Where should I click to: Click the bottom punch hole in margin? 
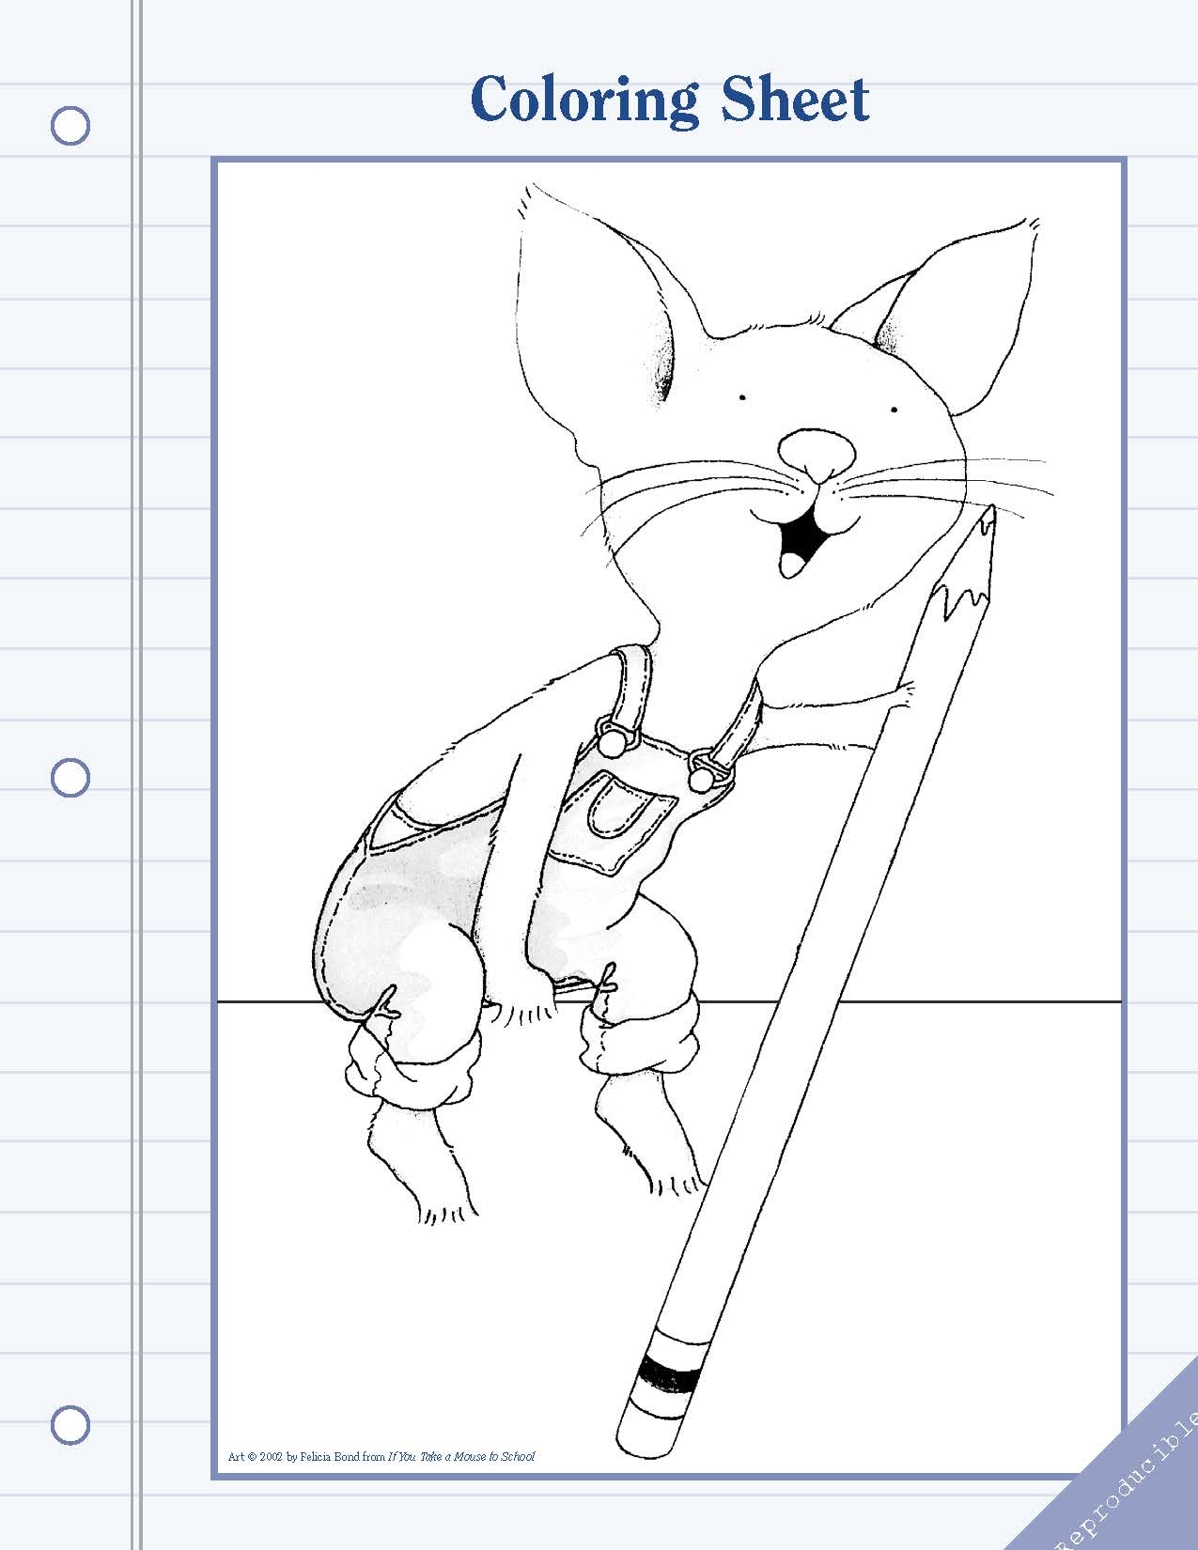tap(70, 1425)
